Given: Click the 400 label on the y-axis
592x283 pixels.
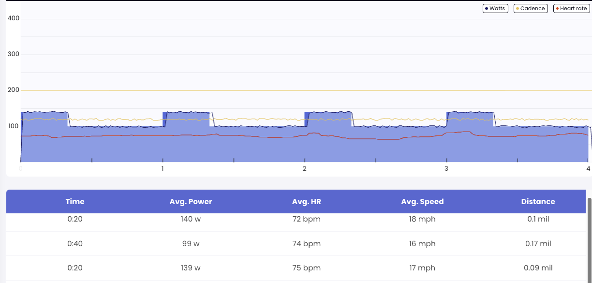Looking at the screenshot, I should [x=14, y=18].
